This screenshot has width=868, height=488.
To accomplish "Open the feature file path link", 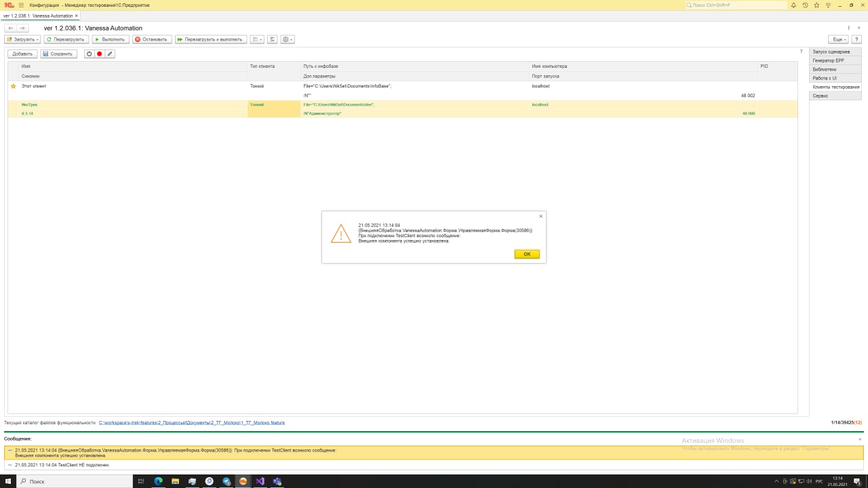I will 192,422.
